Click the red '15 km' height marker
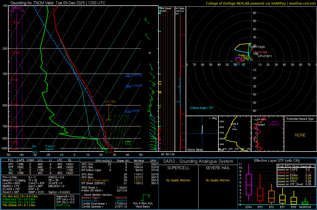This screenshot has width=317, height=210. (16, 23)
